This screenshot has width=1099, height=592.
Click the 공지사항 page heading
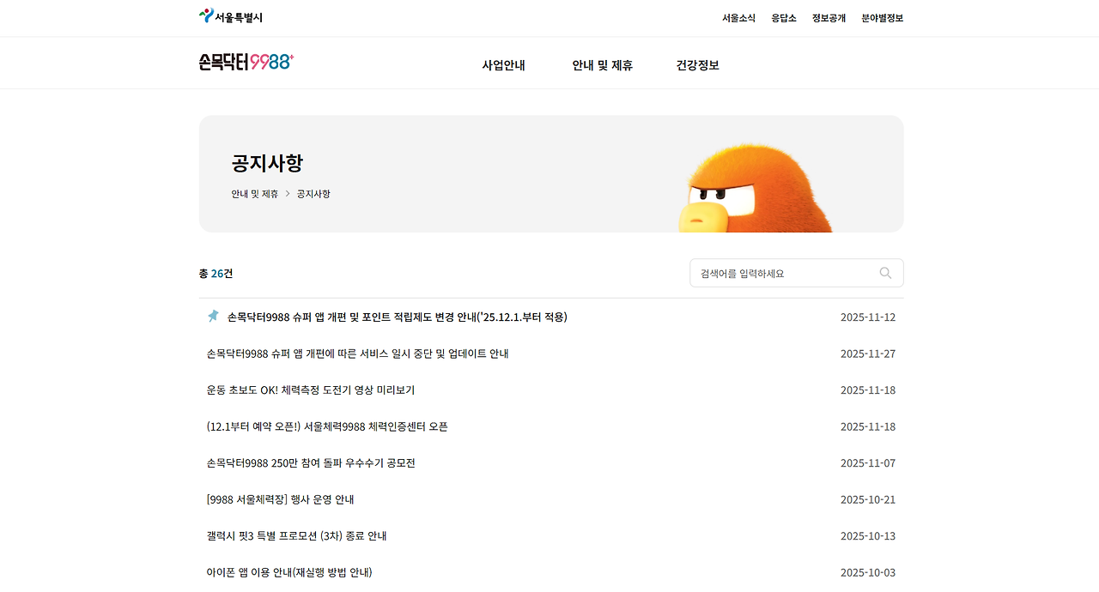coord(267,163)
